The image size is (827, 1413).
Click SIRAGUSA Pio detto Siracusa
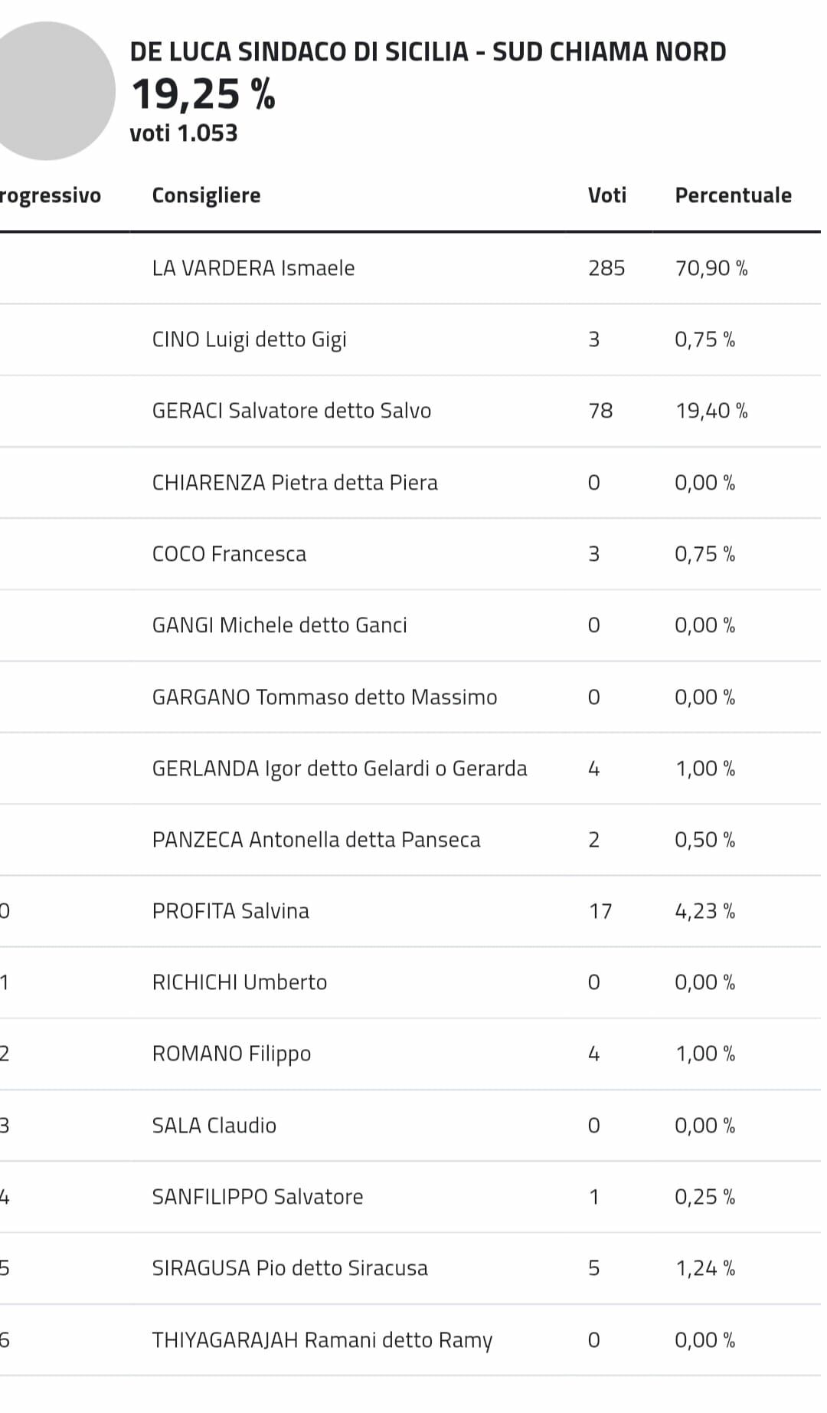click(289, 1268)
